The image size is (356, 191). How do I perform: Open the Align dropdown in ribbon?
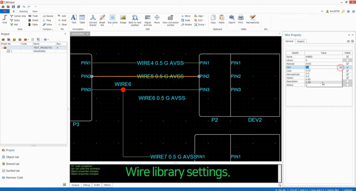[x=201, y=16]
